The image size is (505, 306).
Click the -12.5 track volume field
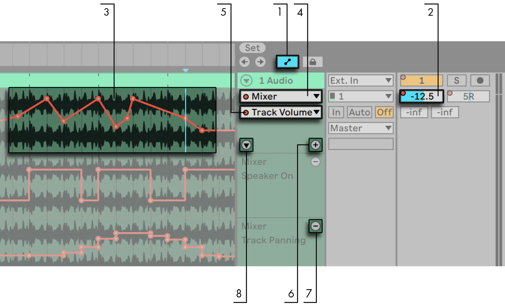[x=421, y=96]
